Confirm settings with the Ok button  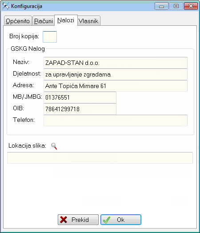click(x=121, y=220)
